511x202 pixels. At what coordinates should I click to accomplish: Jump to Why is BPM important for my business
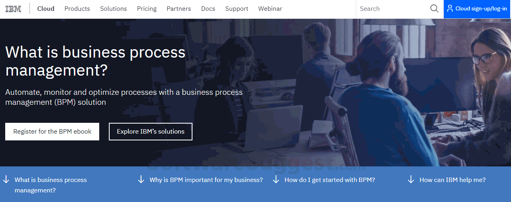point(206,180)
